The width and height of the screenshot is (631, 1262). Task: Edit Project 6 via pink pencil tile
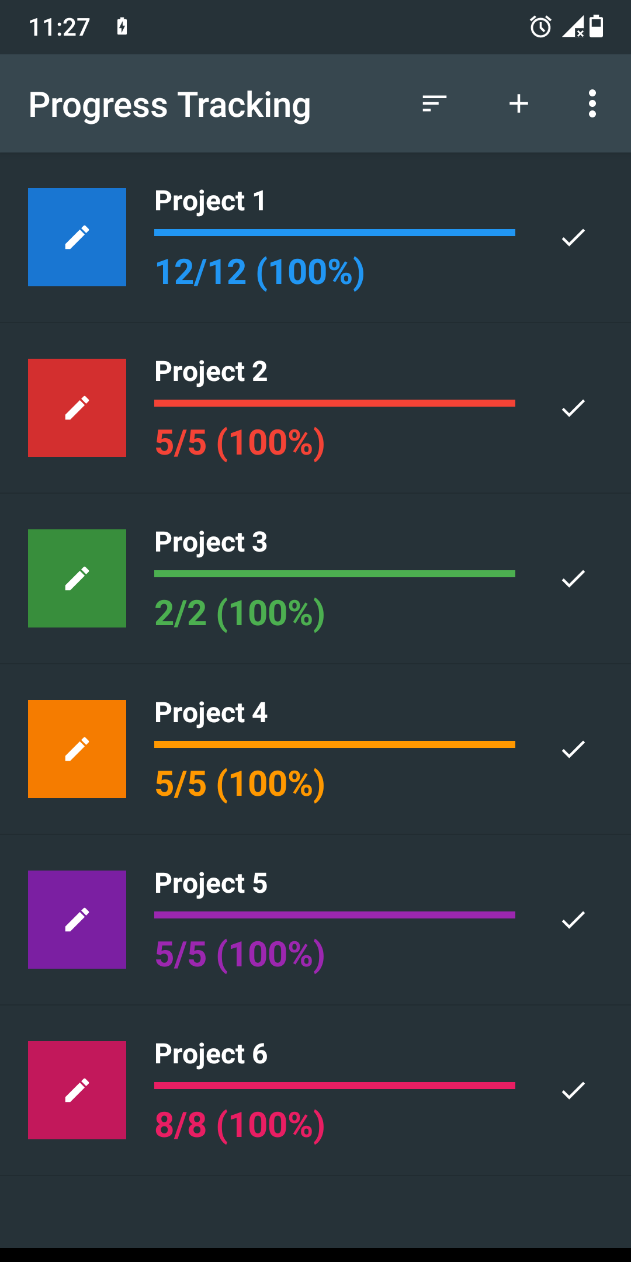pos(77,1090)
